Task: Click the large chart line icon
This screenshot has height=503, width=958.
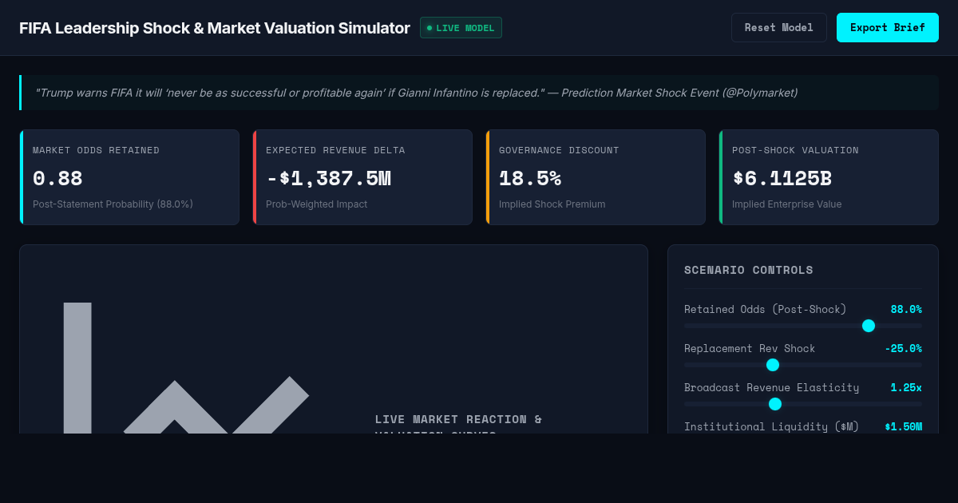Action: tap(186, 368)
